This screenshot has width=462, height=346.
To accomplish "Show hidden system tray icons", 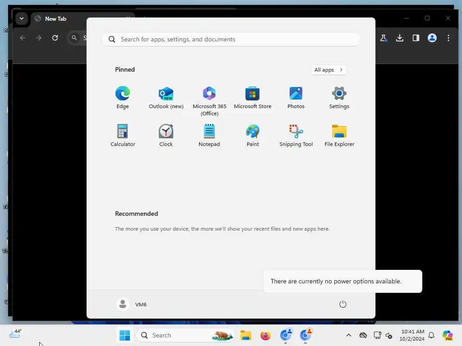I will (349, 335).
